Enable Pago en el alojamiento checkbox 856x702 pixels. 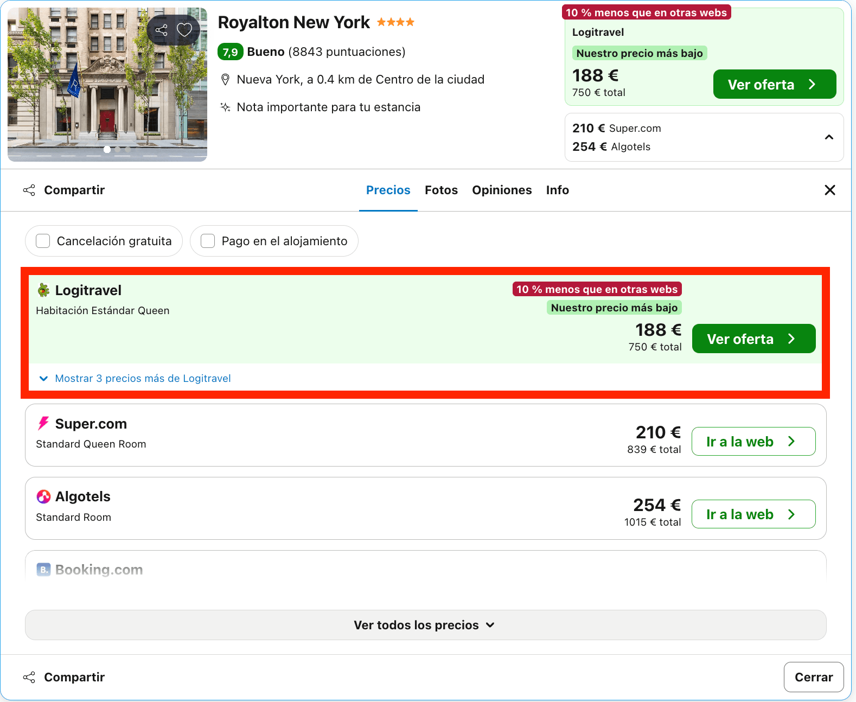208,241
